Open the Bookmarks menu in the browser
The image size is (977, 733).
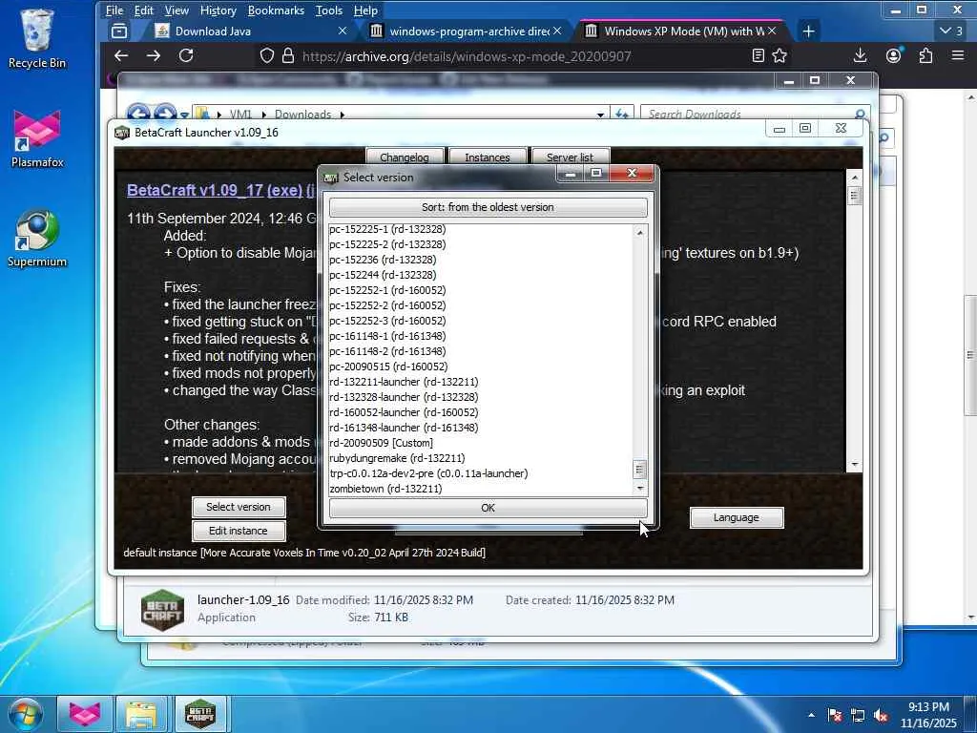pos(276,10)
